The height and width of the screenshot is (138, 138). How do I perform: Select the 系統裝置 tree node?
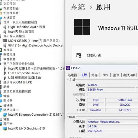(x=9, y=18)
